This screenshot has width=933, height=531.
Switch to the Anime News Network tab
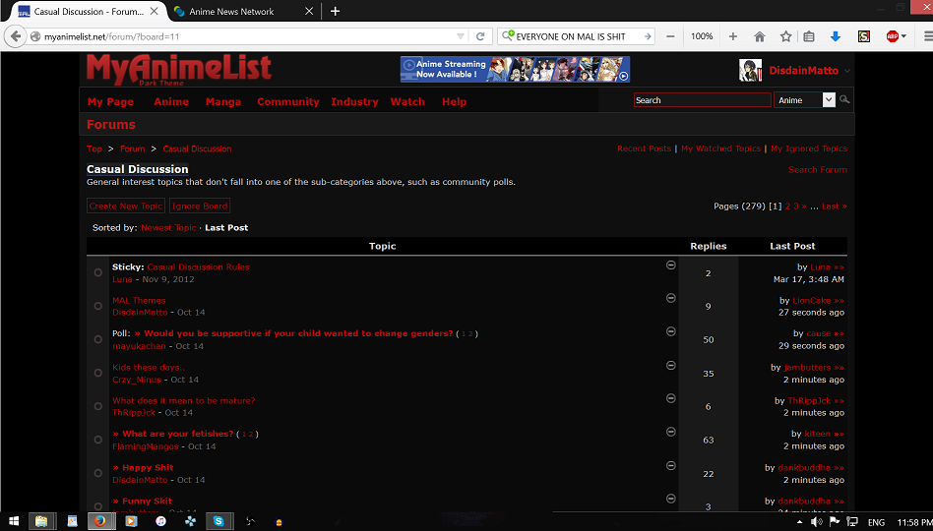coord(241,11)
